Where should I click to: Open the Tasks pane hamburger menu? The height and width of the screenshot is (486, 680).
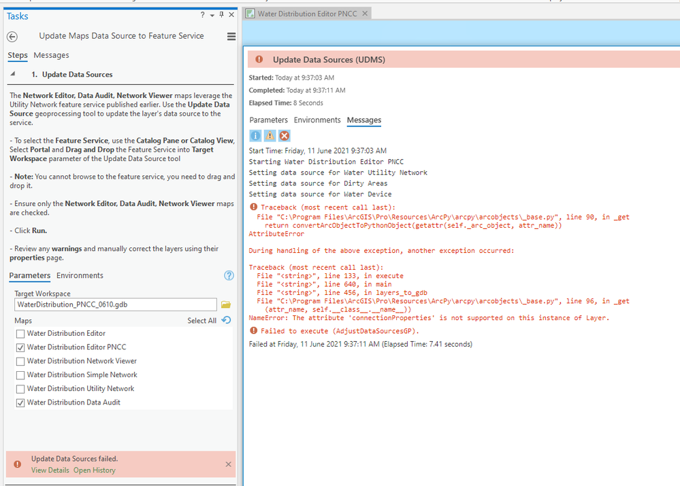click(x=231, y=37)
